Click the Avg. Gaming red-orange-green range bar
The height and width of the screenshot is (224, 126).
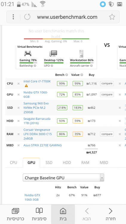pyautogui.click(x=56, y=39)
